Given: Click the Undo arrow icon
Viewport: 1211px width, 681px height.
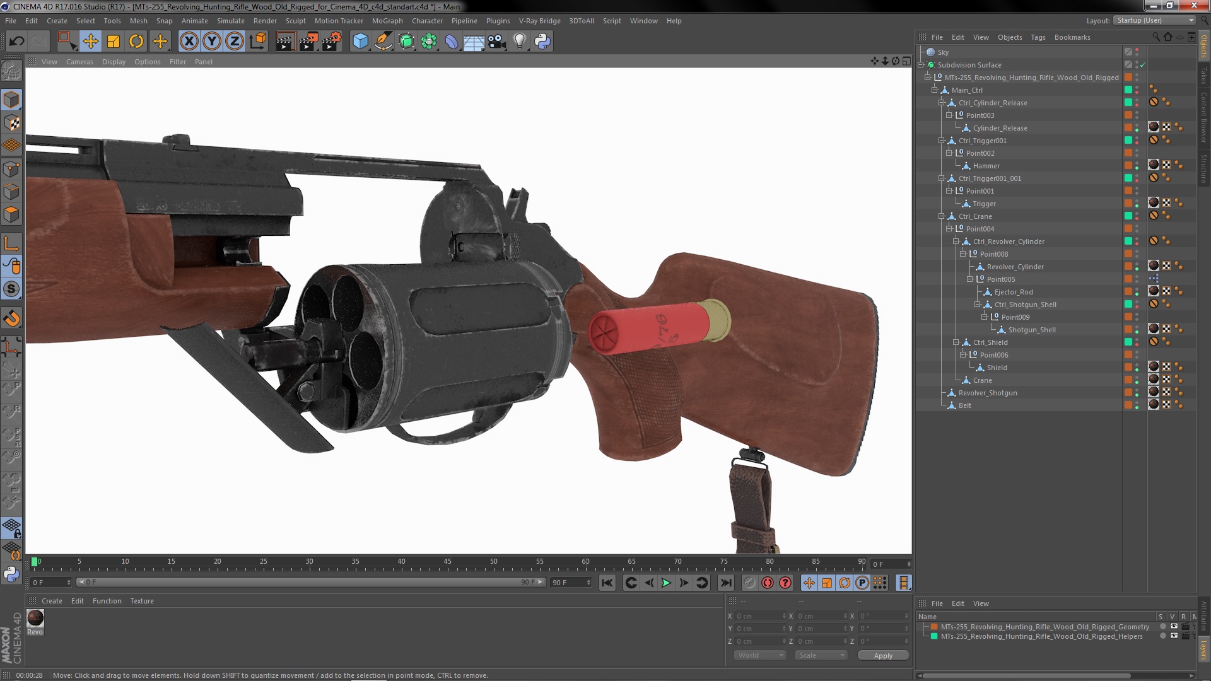Looking at the screenshot, I should point(16,42).
